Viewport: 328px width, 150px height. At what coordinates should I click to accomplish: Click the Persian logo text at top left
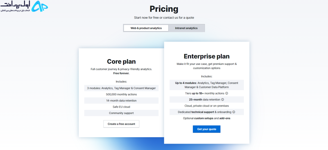15,6
